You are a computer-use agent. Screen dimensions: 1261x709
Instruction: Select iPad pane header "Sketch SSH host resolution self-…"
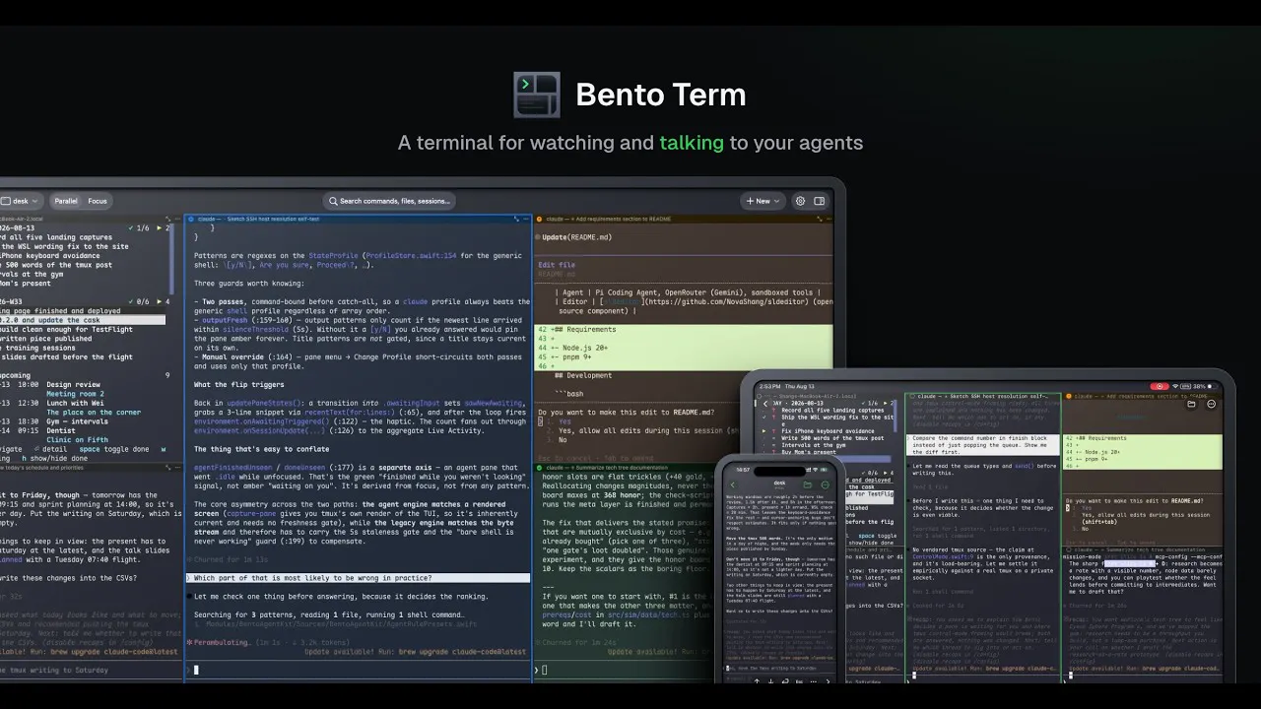coord(981,396)
